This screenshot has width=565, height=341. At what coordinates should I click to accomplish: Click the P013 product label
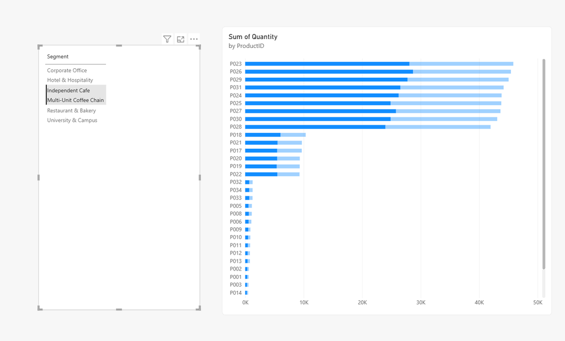(236, 261)
